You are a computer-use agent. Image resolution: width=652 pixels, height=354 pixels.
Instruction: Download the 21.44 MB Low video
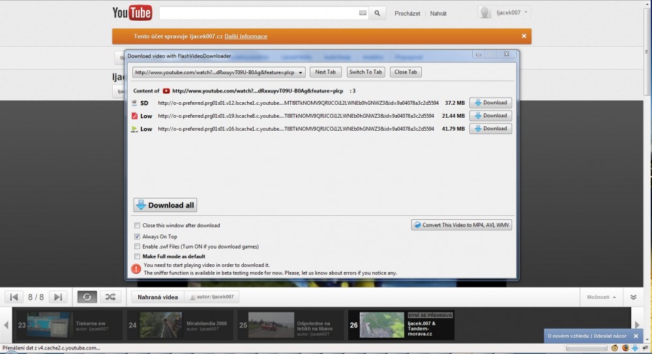(490, 116)
